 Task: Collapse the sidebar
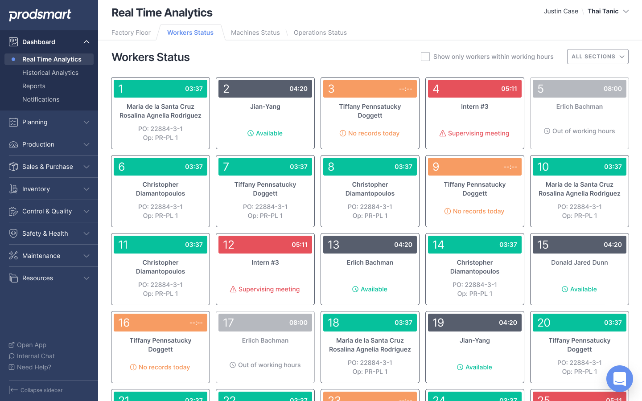point(36,390)
